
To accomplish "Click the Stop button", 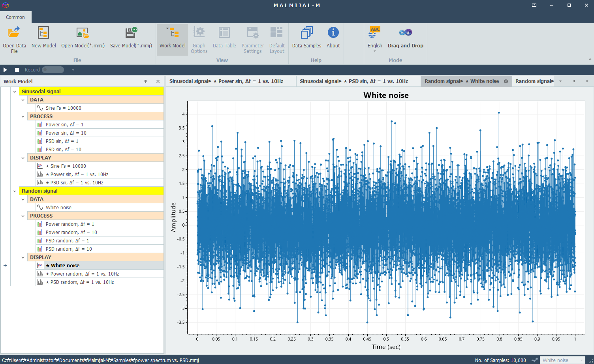I will coord(17,70).
